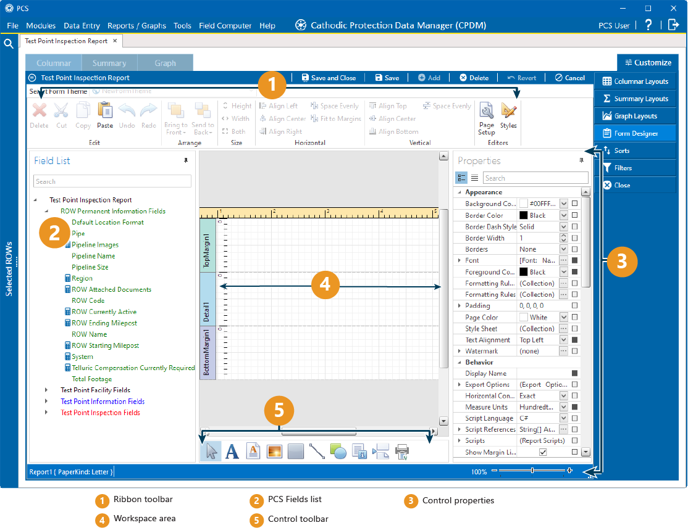This screenshot has width=688, height=528.
Task: Switch Properties to categorized view
Action: tap(461, 178)
